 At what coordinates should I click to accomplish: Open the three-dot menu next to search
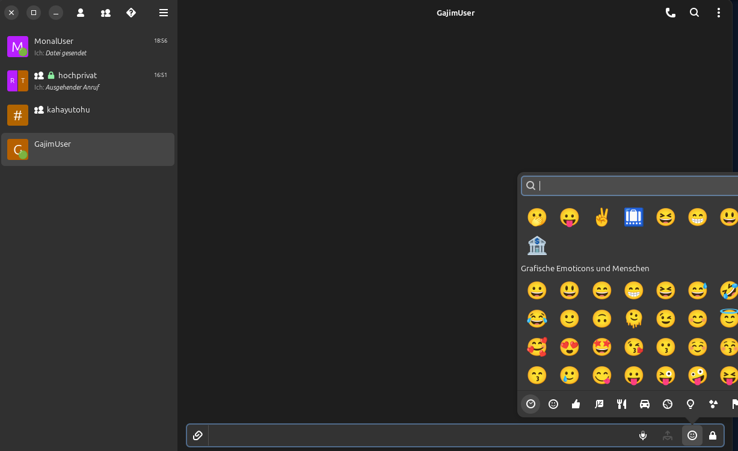[719, 12]
